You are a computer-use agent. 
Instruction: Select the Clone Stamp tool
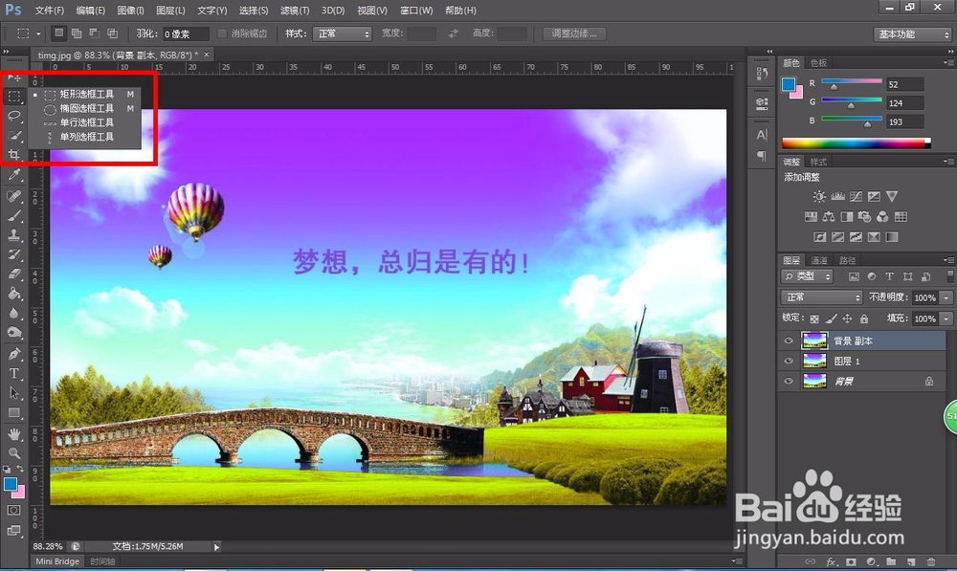point(14,234)
